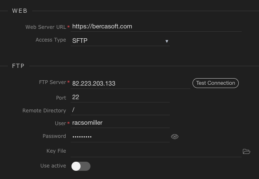Image resolution: width=259 pixels, height=179 pixels.
Task: Select the Remote Directory input field
Action: [x=120, y=110]
